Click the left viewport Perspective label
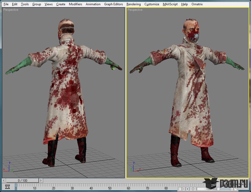Viewport: 251px width, 192px height. pyautogui.click(x=11, y=10)
